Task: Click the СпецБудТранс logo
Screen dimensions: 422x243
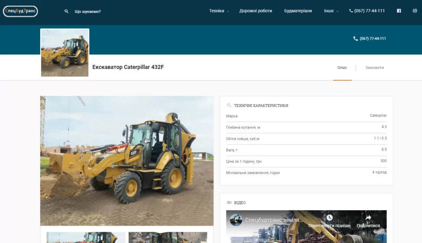Action: (x=20, y=11)
